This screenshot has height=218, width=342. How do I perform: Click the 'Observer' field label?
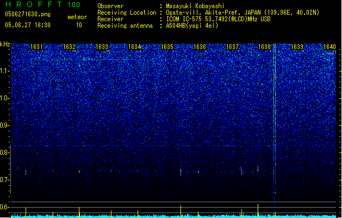pos(110,6)
